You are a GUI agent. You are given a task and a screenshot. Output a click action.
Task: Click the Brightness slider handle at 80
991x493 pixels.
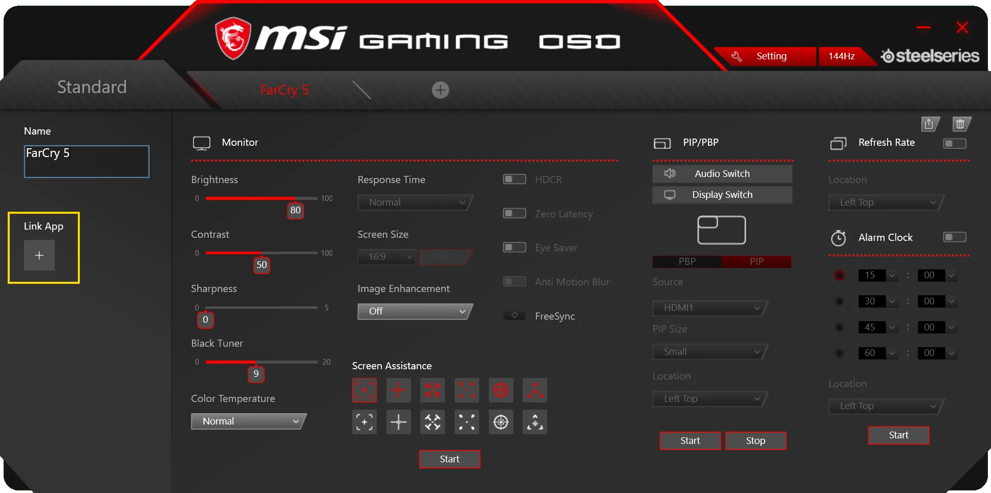click(x=295, y=210)
